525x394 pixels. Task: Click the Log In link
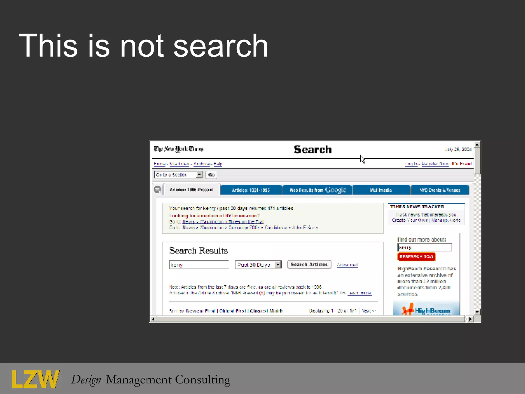(x=411, y=164)
